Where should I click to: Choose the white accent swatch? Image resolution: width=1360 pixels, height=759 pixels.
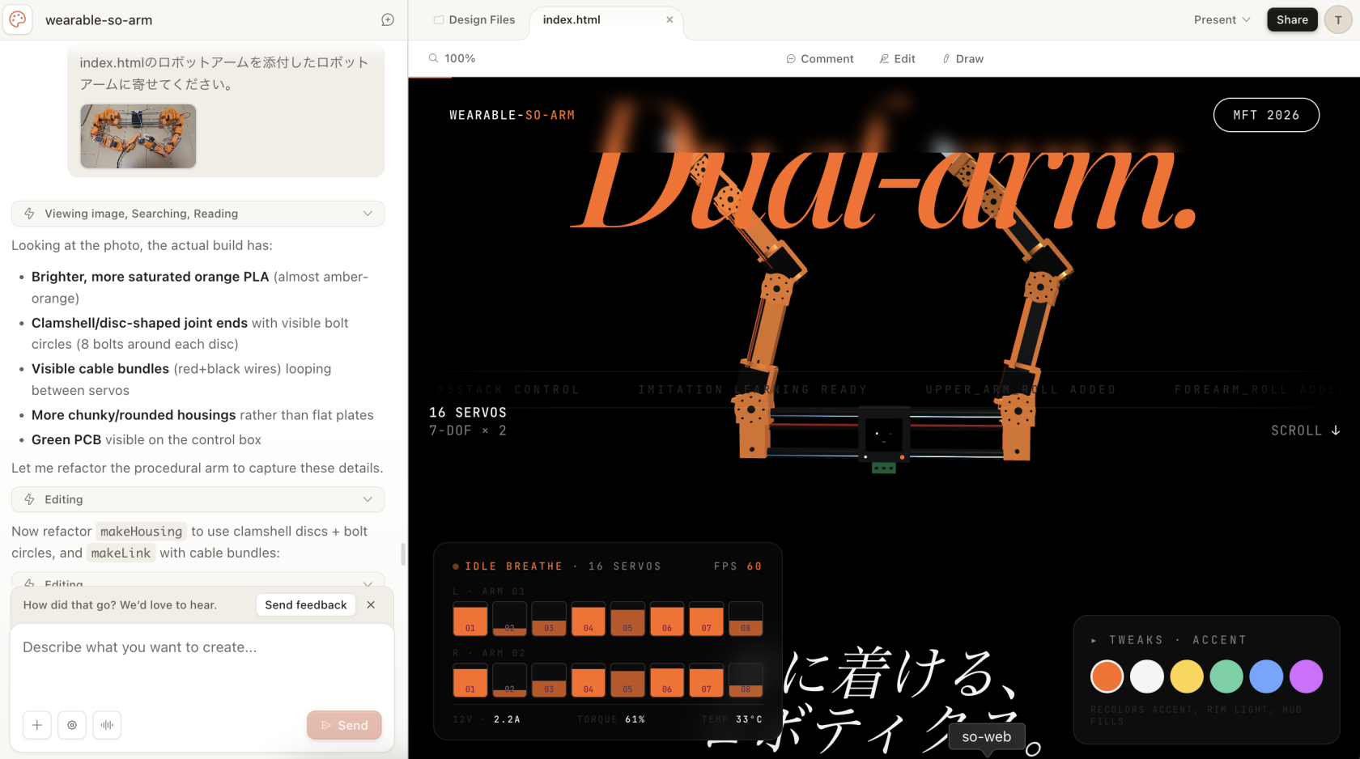(x=1146, y=676)
